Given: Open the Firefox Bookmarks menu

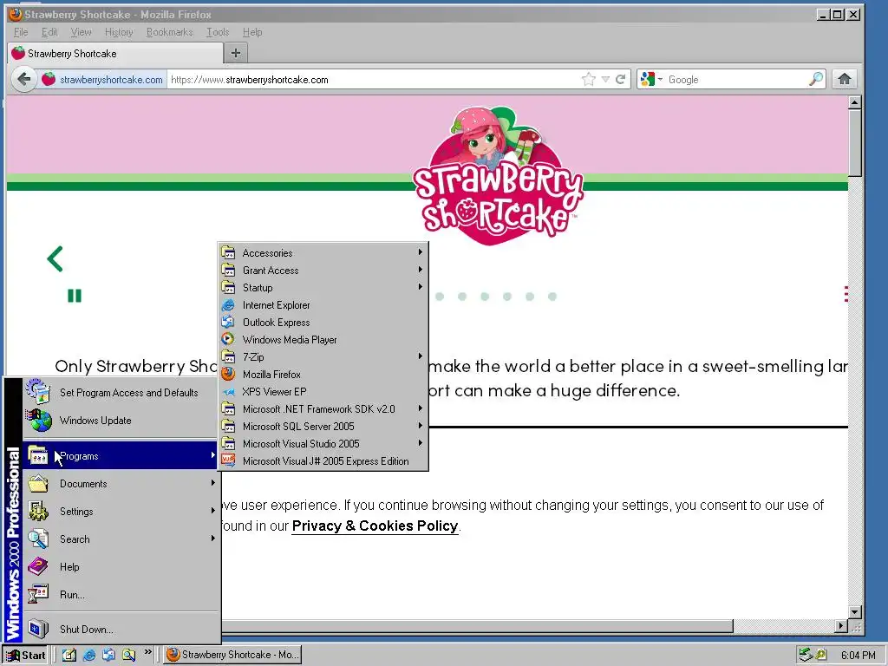Looking at the screenshot, I should pos(169,32).
